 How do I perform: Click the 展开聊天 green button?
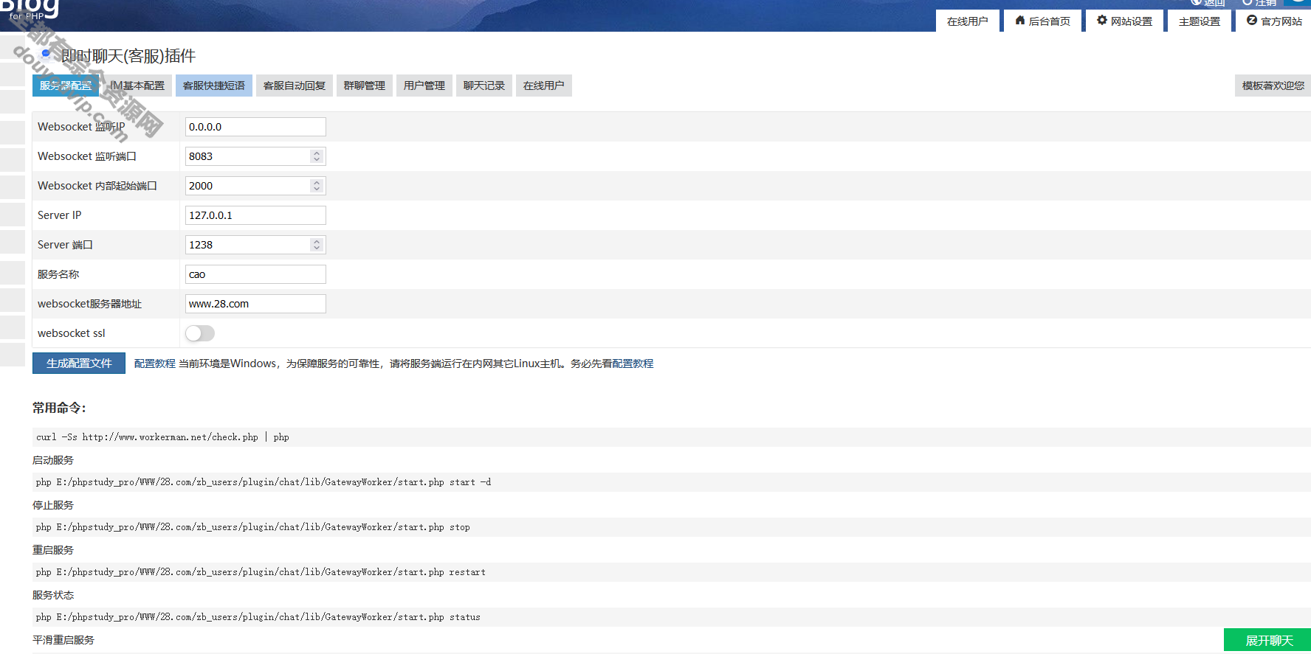(1267, 640)
